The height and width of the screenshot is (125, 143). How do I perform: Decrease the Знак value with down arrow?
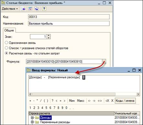point(49,38)
